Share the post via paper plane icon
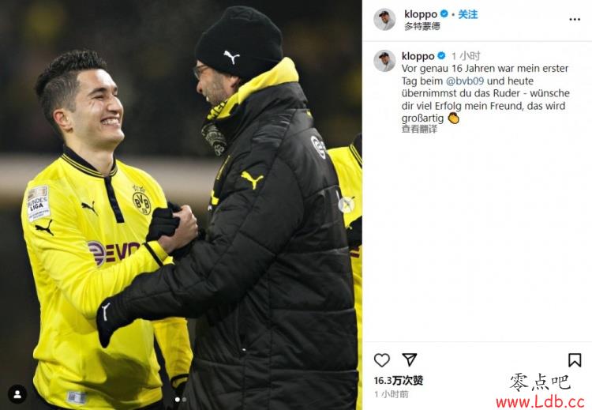 [409, 359]
